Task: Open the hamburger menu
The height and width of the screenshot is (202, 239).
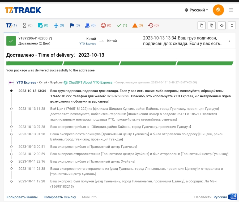Action: [231, 10]
